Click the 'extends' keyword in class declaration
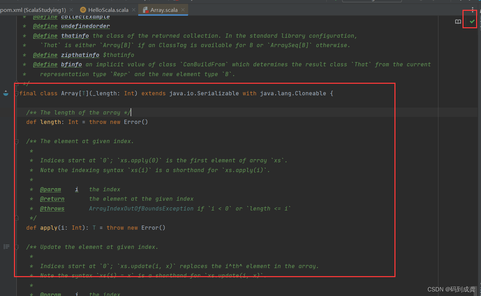The height and width of the screenshot is (296, 481). 154,93
